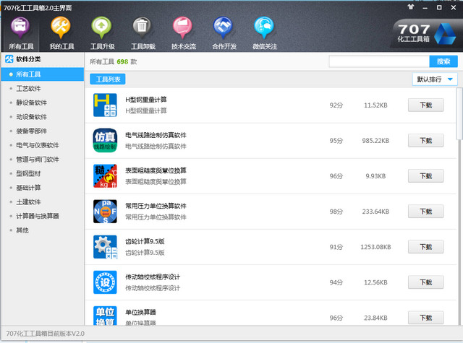Download H型钢重量计算 tool

point(425,105)
